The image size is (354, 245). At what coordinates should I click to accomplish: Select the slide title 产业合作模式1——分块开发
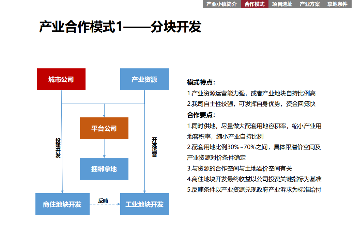(x=120, y=27)
